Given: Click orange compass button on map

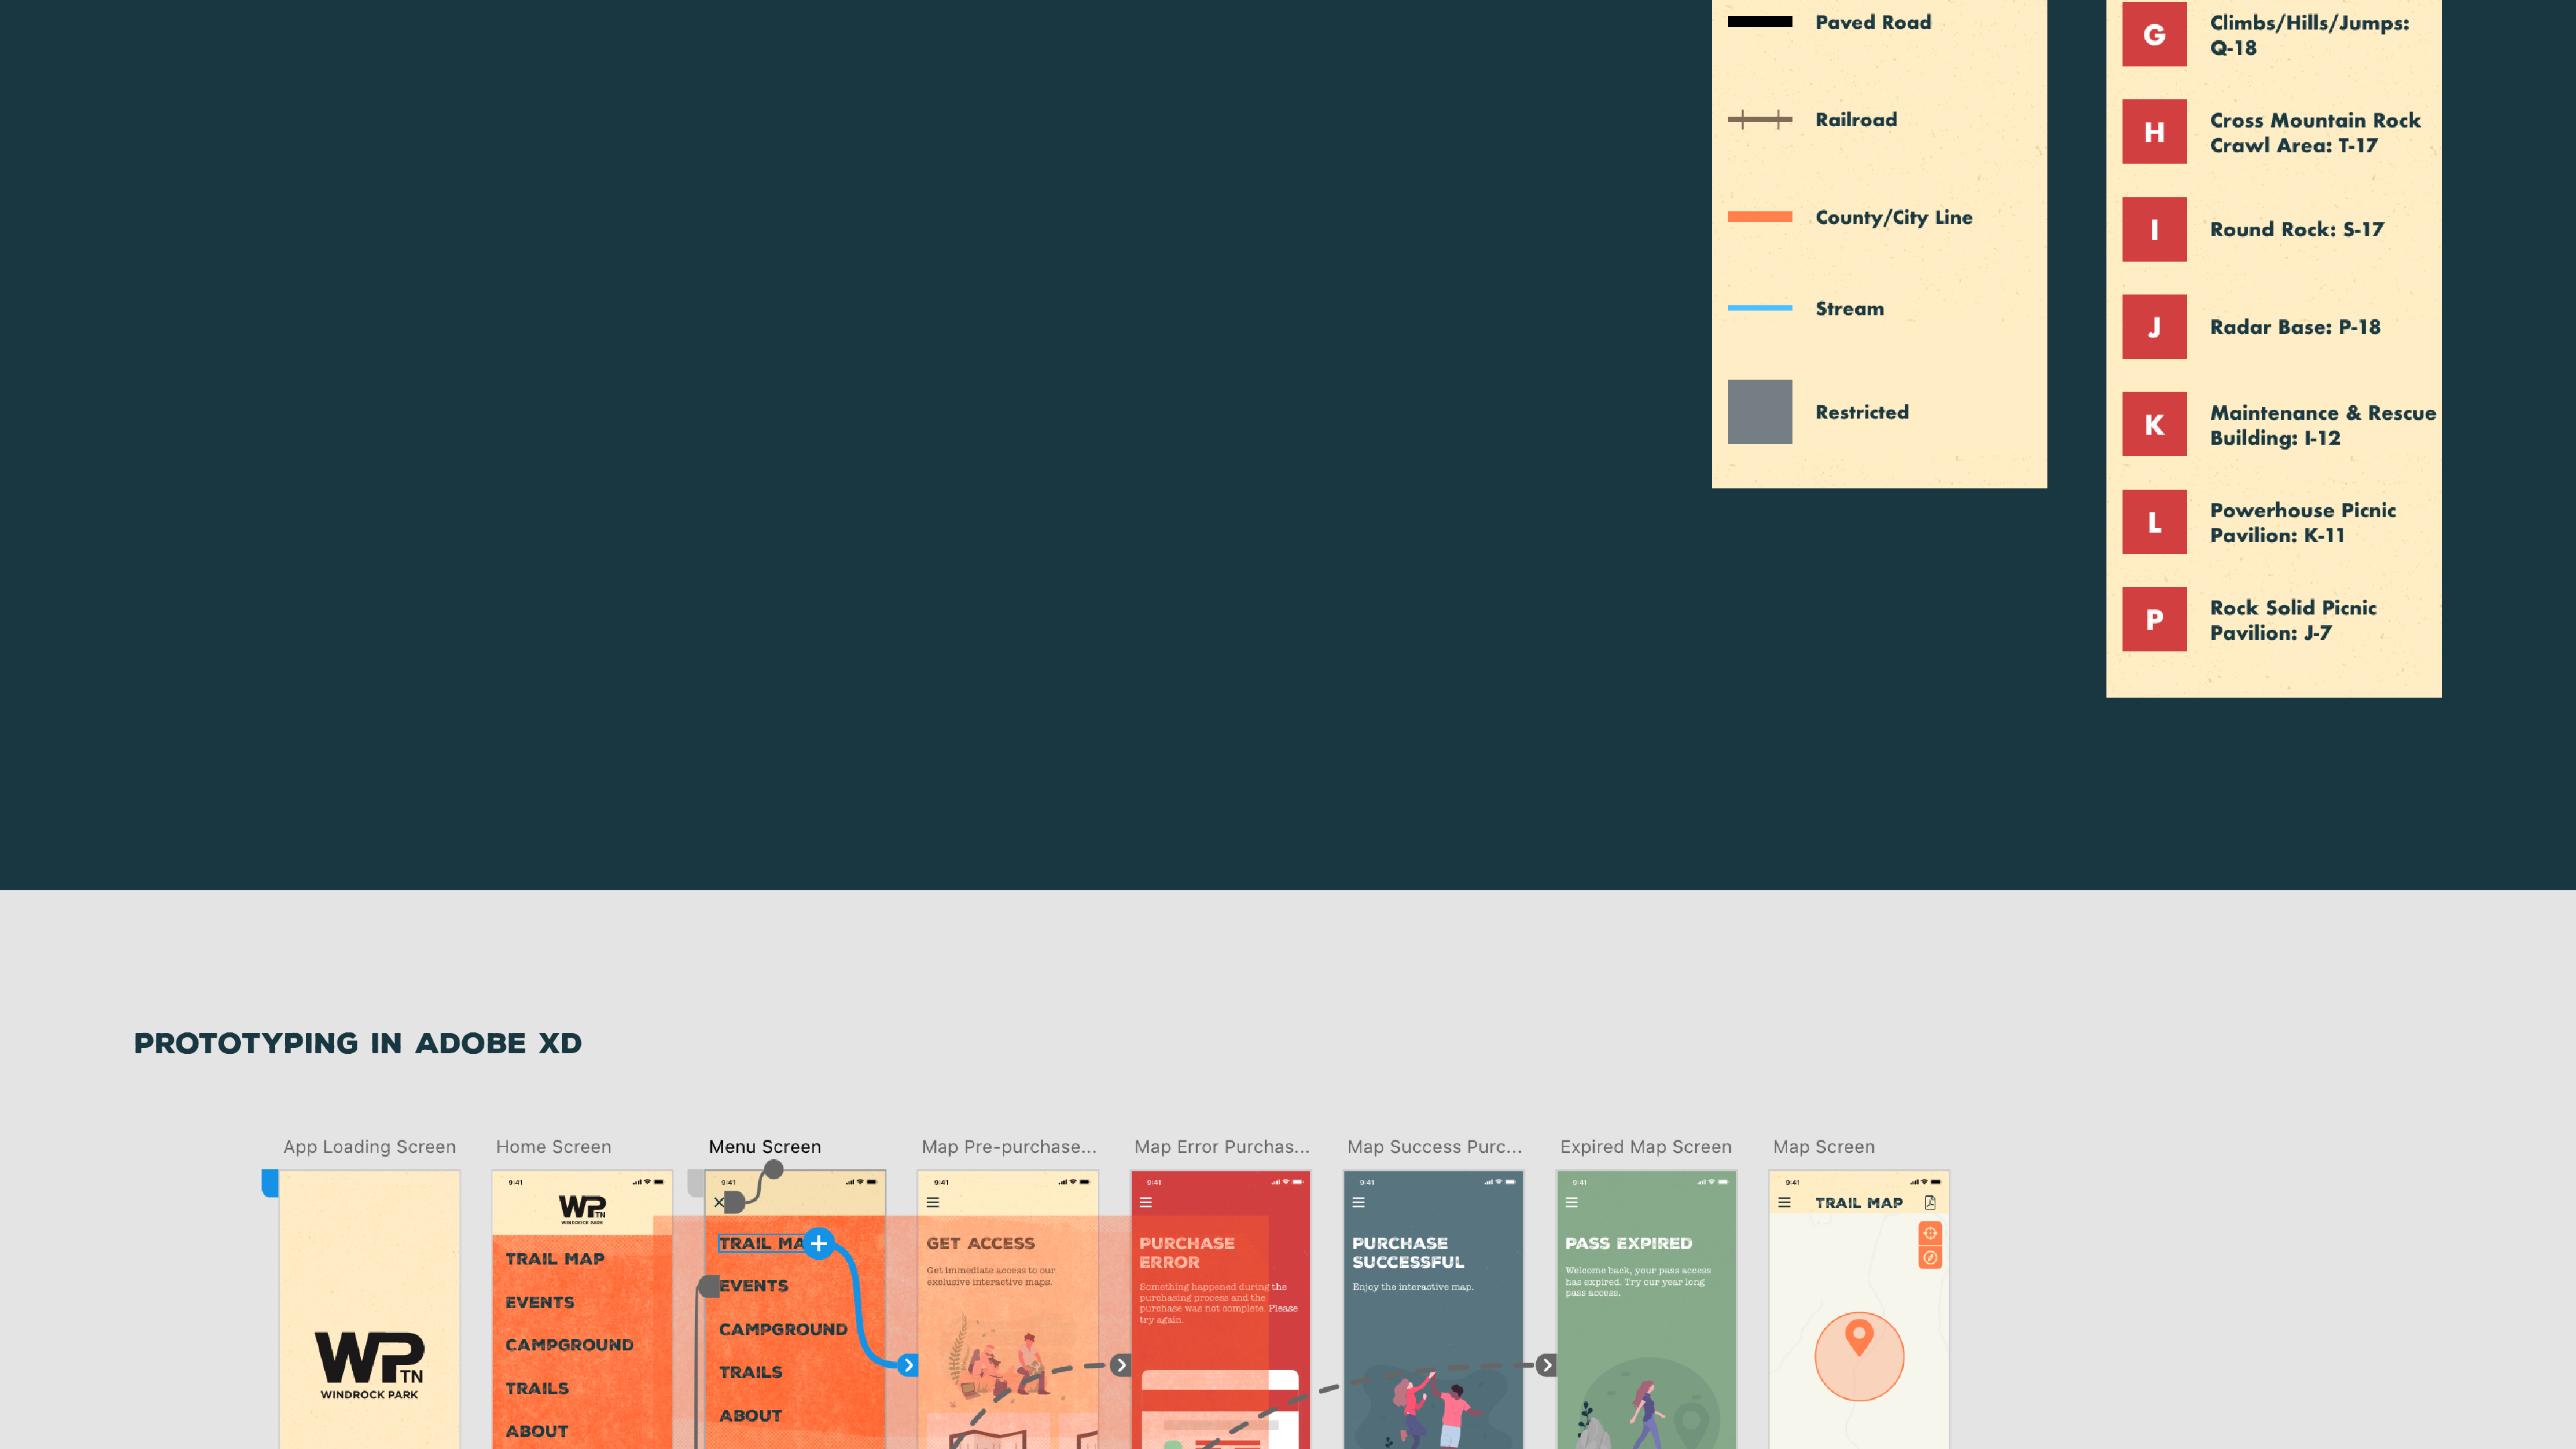Looking at the screenshot, I should click(1930, 1258).
